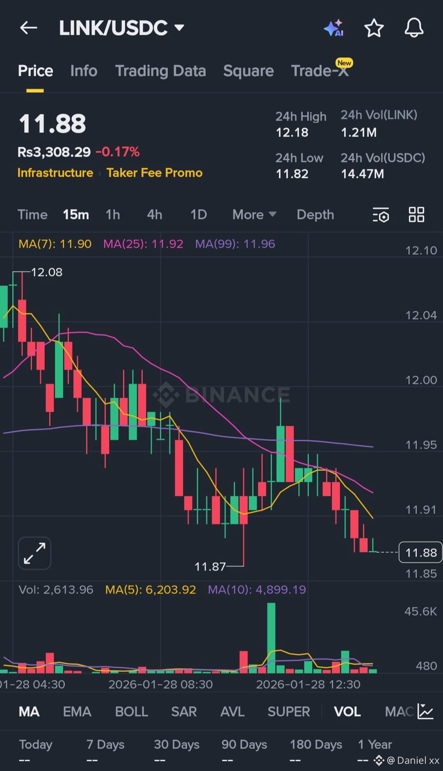The width and height of the screenshot is (443, 771).
Task: Tap the Vol: 2,613.96 readout
Action: 56,590
